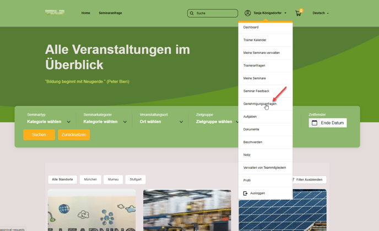The image size is (379, 231).
Task: Select the Alle Standorte filter chip
Action: pyautogui.click(x=62, y=179)
